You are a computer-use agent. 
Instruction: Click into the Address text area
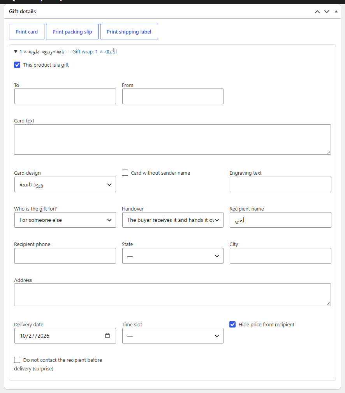click(x=172, y=295)
